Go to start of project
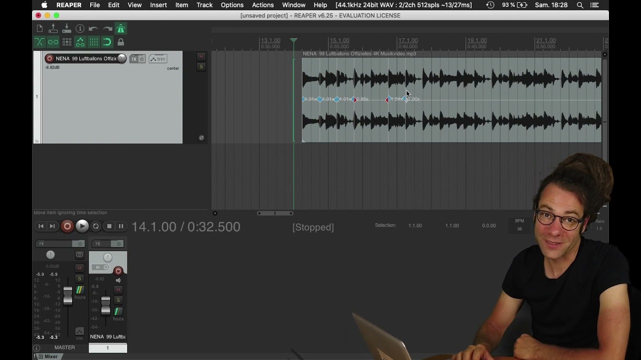The width and height of the screenshot is (641, 360). 41,226
